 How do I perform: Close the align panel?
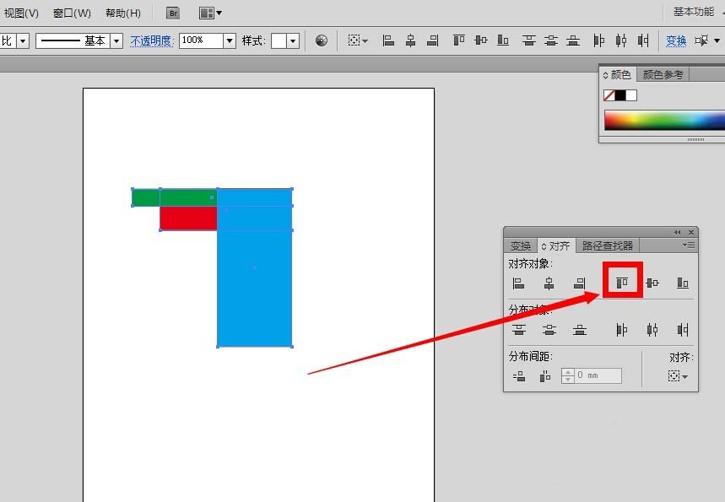pos(691,232)
